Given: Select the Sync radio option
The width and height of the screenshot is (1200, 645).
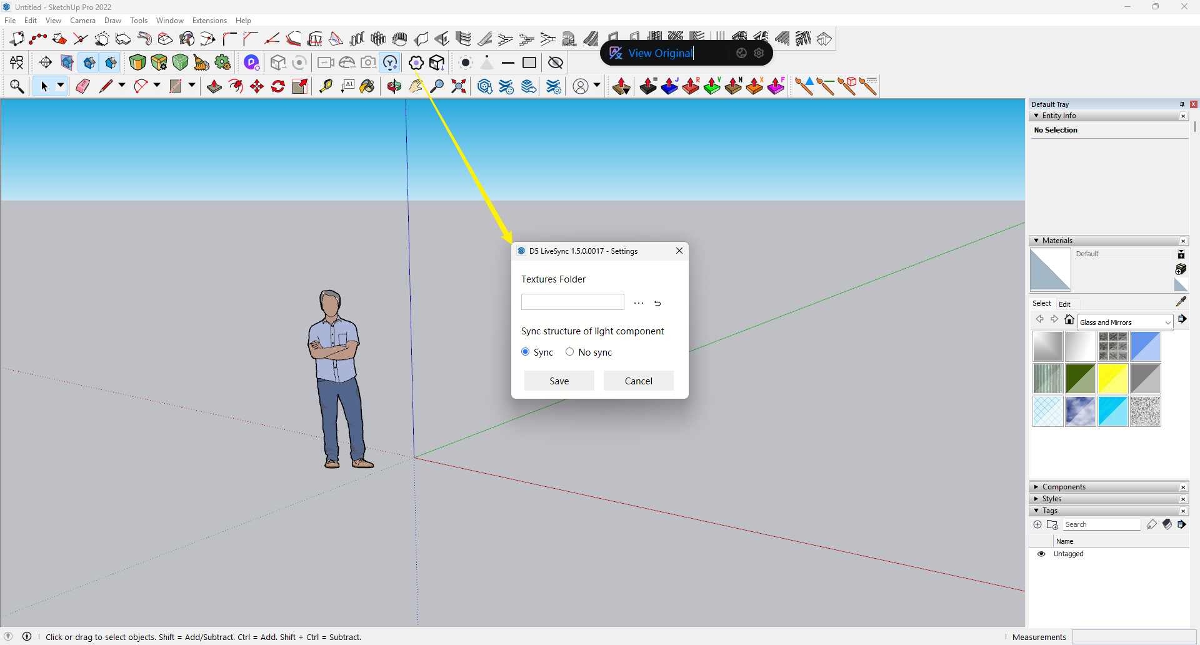Looking at the screenshot, I should (x=526, y=352).
